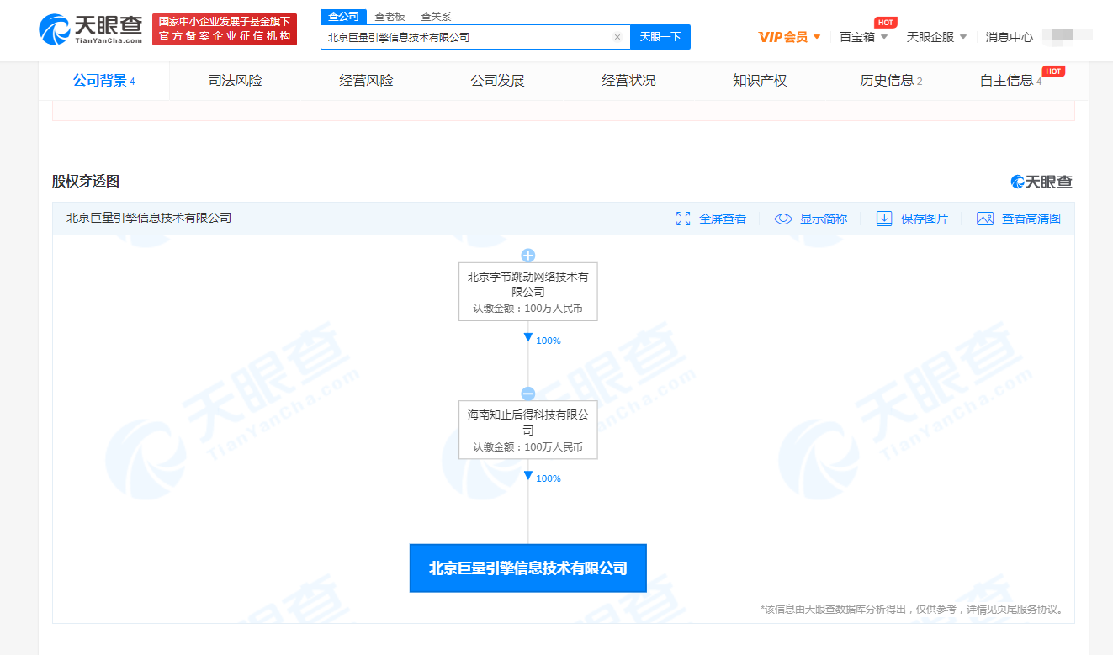Click the Tianyancha logo in header
Image resolution: width=1113 pixels, height=655 pixels.
91,29
